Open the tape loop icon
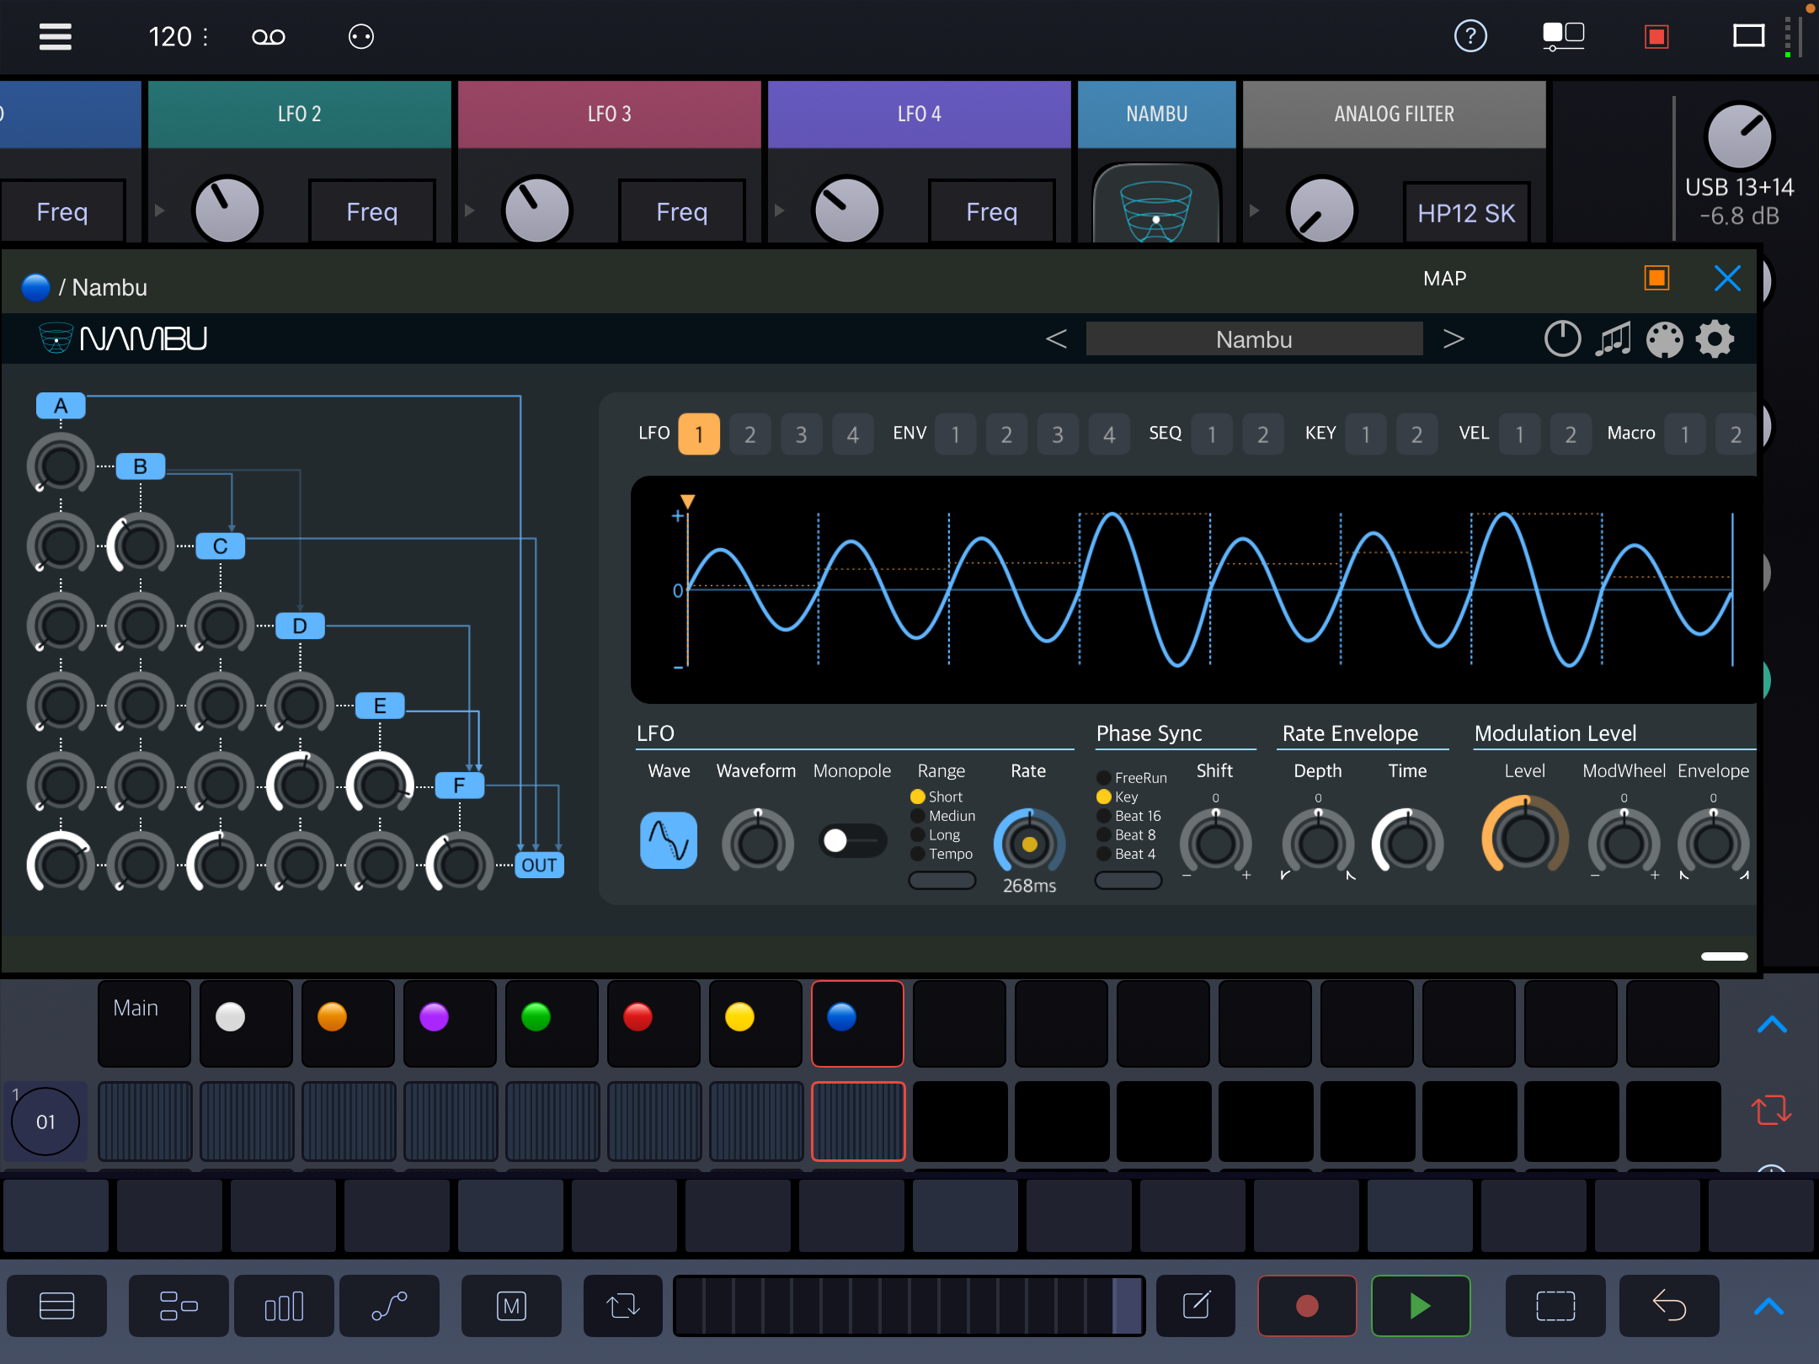Image resolution: width=1819 pixels, height=1364 pixels. pos(269,37)
